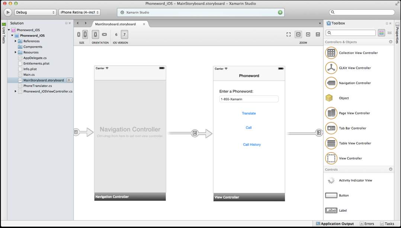Toggle the Toolbox compact view icon
Screen dimensions: 401x228
pyautogui.click(x=389, y=33)
